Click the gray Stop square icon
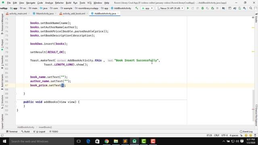Image resolution: width=258 pixels, height=145 pixels. [217, 8]
